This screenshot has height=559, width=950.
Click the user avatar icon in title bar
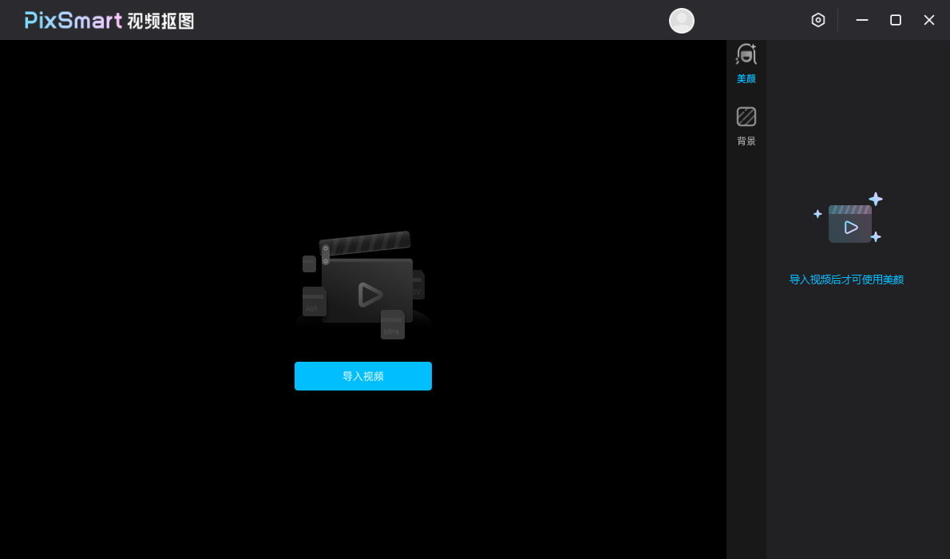[681, 20]
